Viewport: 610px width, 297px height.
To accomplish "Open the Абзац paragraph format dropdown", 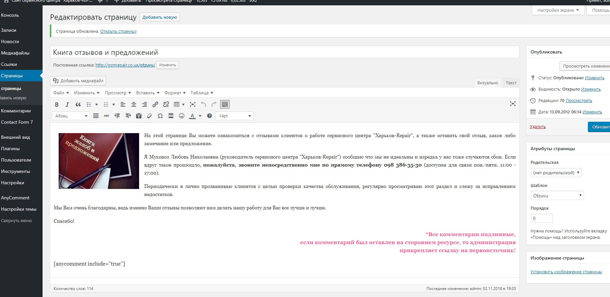I will coord(71,116).
